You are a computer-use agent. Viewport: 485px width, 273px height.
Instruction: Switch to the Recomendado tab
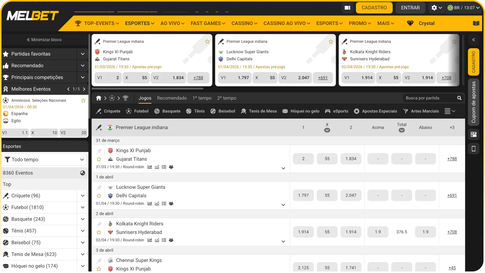point(172,98)
